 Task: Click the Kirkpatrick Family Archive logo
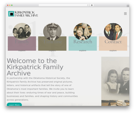[23, 14]
